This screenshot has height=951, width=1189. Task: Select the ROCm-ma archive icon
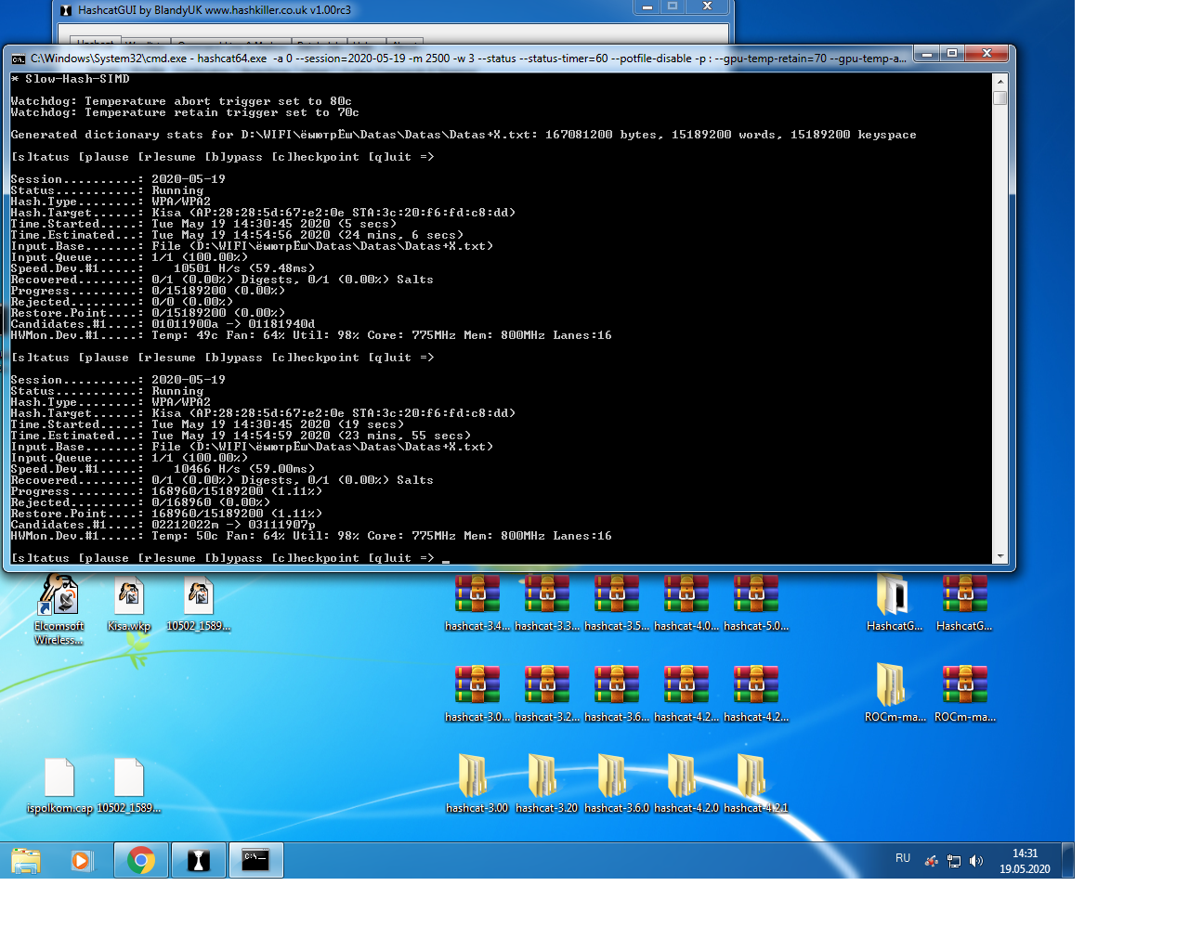coord(965,685)
